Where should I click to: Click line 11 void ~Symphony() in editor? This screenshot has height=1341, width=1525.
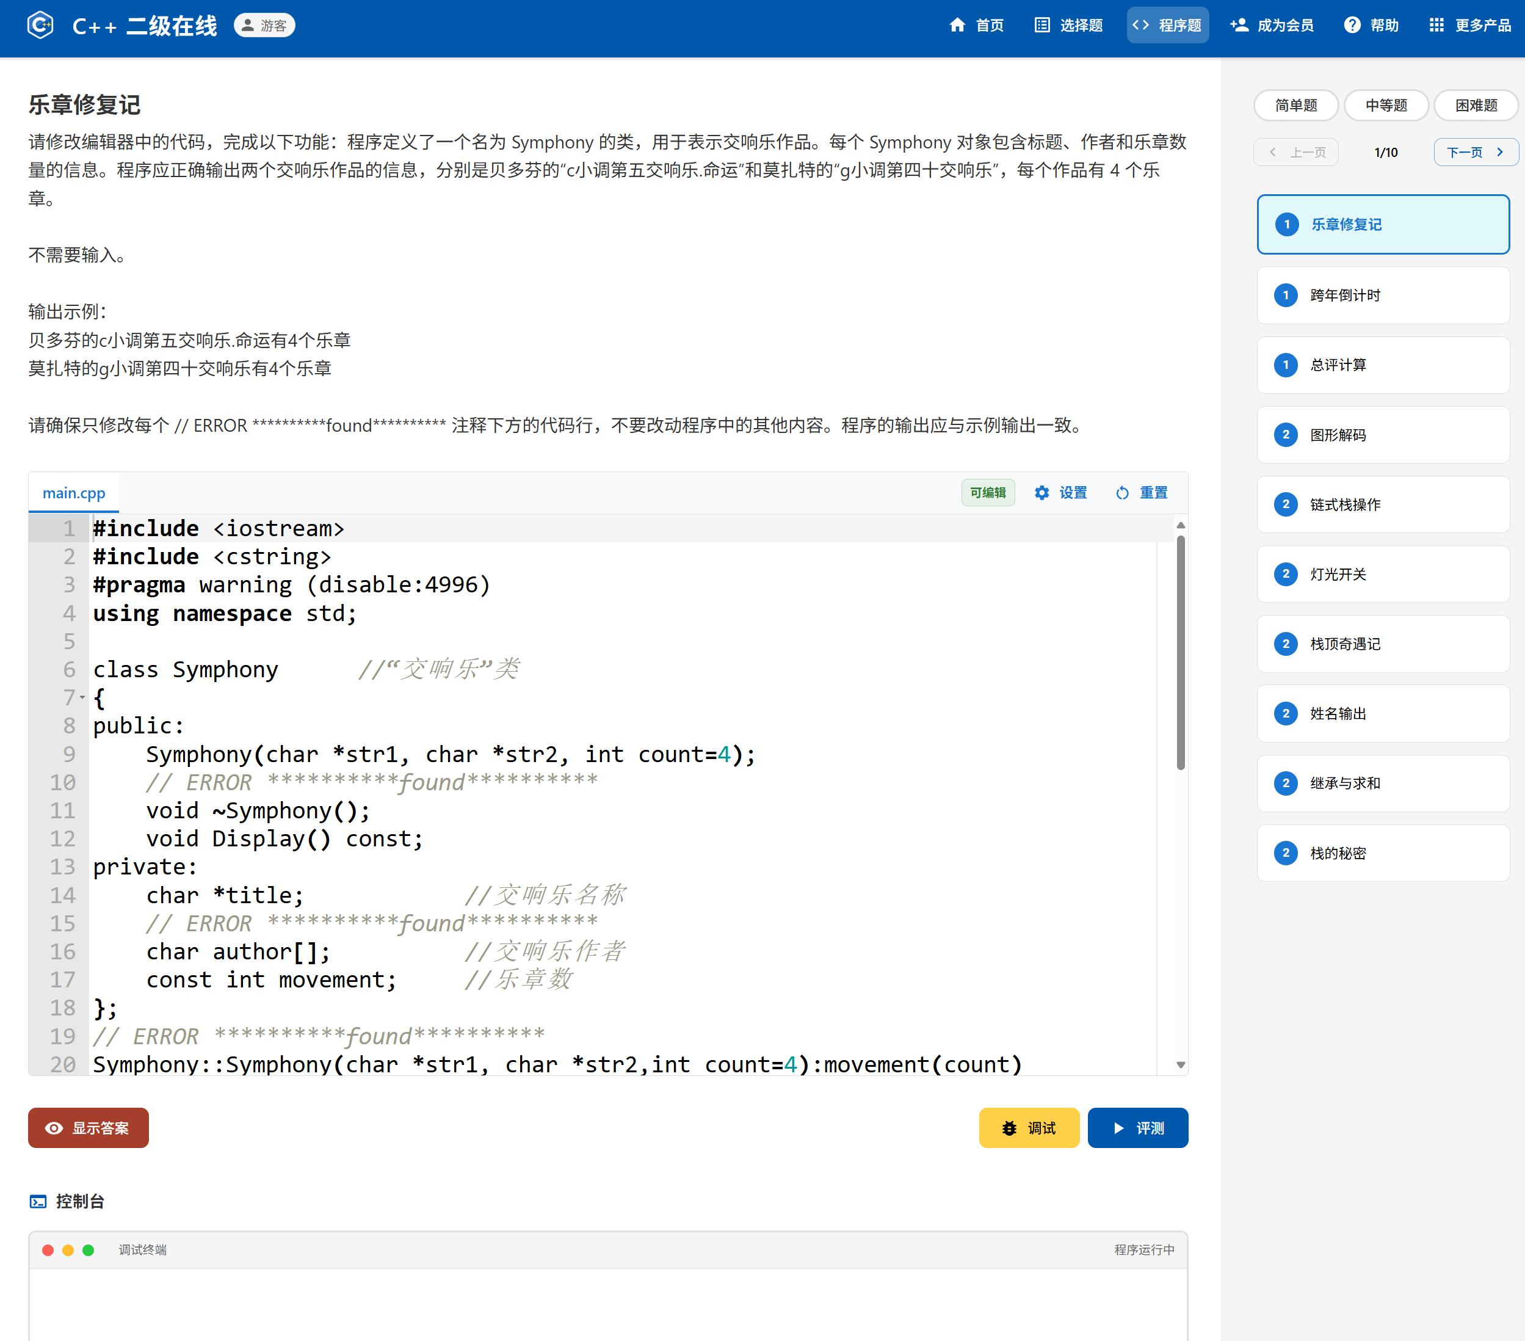pyautogui.click(x=258, y=810)
